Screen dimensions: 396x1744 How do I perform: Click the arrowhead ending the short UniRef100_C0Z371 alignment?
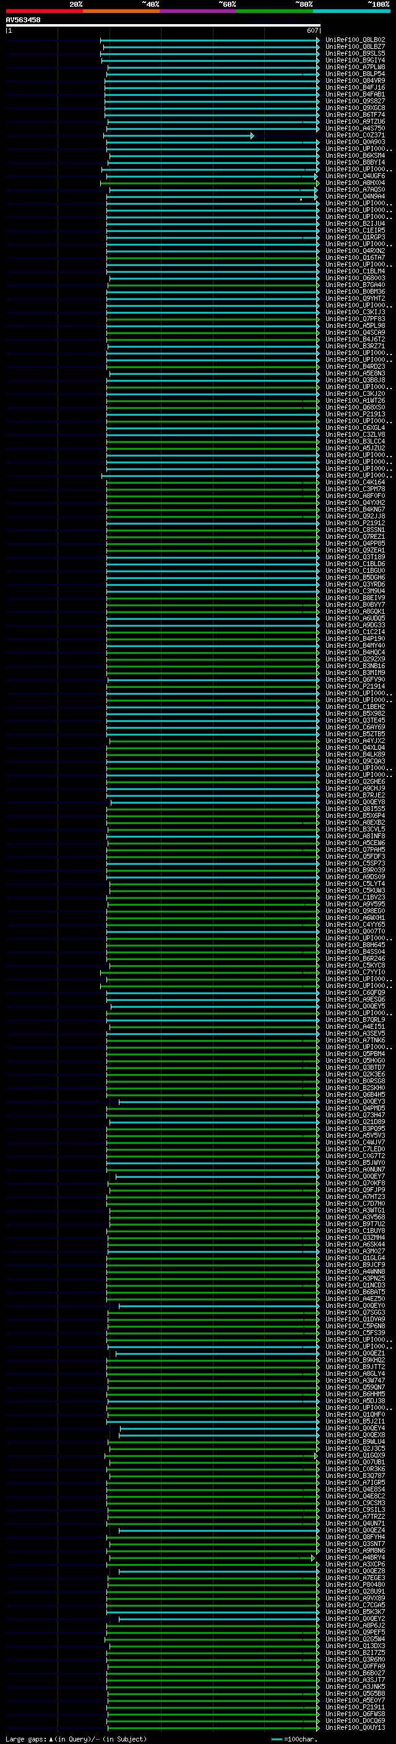coord(252,135)
